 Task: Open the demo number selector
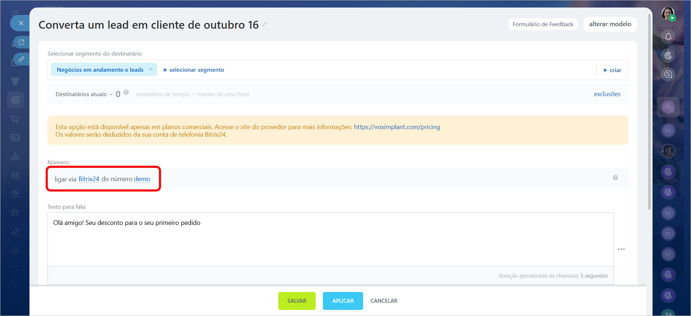[142, 179]
